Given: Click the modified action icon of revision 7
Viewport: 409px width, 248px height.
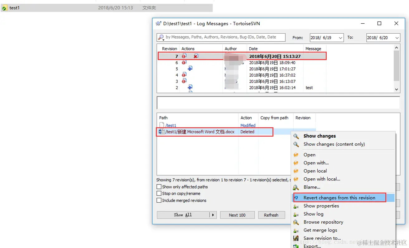Looking at the screenshot, I should pos(184,56).
